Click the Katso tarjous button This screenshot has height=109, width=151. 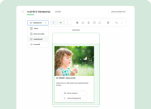pyautogui.click(x=74, y=93)
